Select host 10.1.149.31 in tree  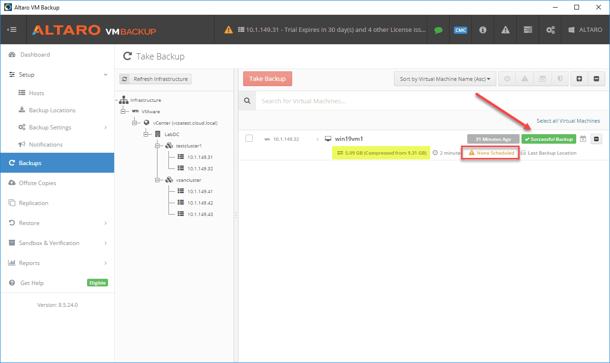point(200,157)
